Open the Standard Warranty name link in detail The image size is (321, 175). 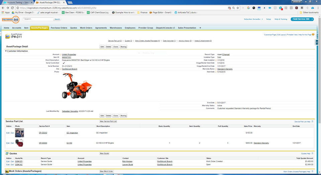[225, 69]
